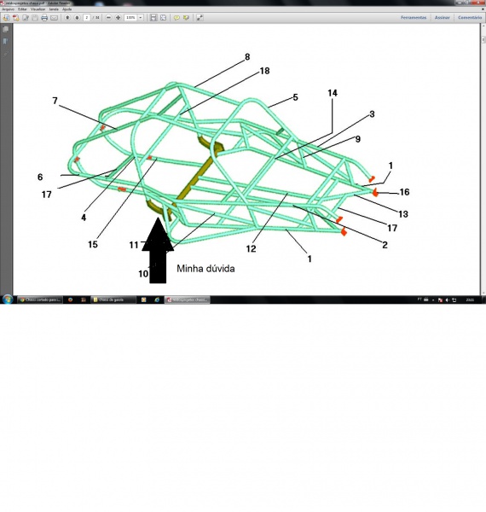Click the Assinar button
This screenshot has height=512, width=486.
tap(442, 18)
